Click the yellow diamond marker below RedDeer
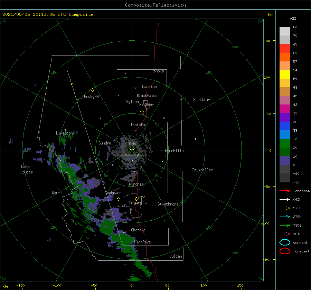This screenshot has height=290, width=311. 142,112
